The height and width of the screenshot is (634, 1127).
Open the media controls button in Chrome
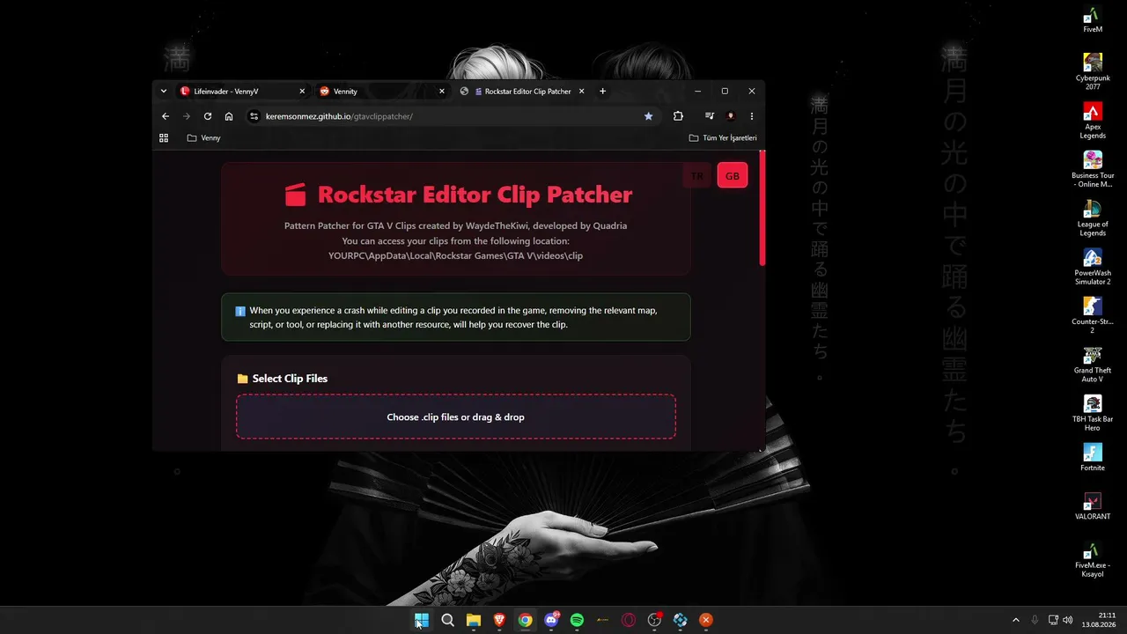[x=709, y=116]
